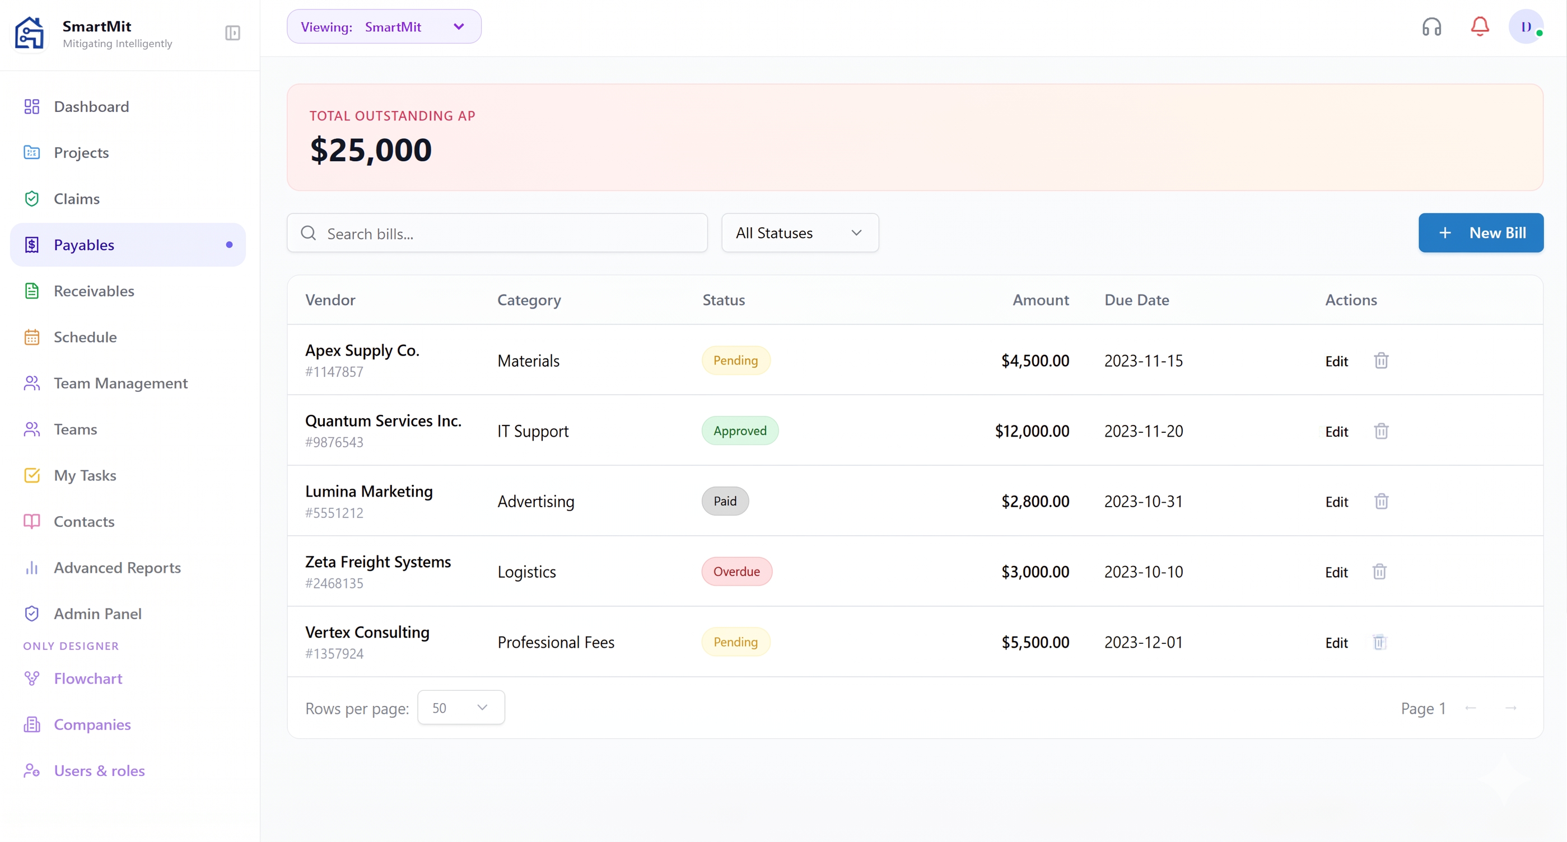Screen dimensions: 1567x842
Task: Open Dashboard from the sidebar
Action: [128, 106]
